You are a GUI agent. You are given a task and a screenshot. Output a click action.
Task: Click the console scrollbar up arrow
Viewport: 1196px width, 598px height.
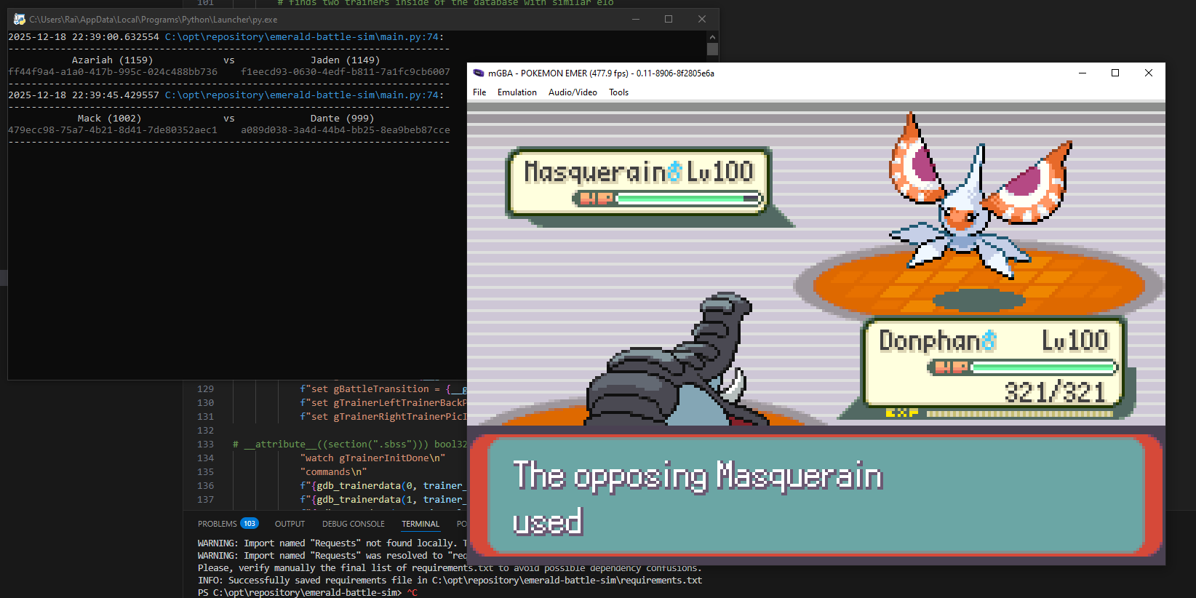712,36
